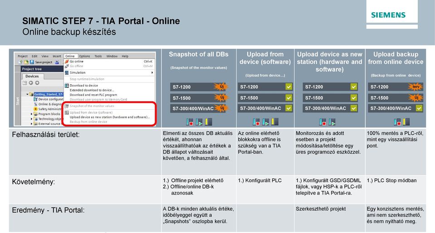This screenshot has height=233, width=435.
Task: Click the yellow PLC icon under Upload from device
Action: coord(274,121)
